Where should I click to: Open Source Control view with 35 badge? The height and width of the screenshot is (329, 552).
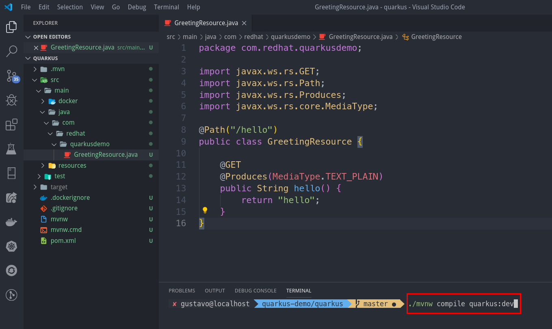click(x=12, y=76)
